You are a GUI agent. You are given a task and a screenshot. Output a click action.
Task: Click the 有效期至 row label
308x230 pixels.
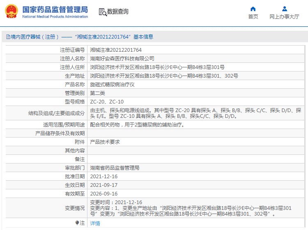click(x=75, y=194)
